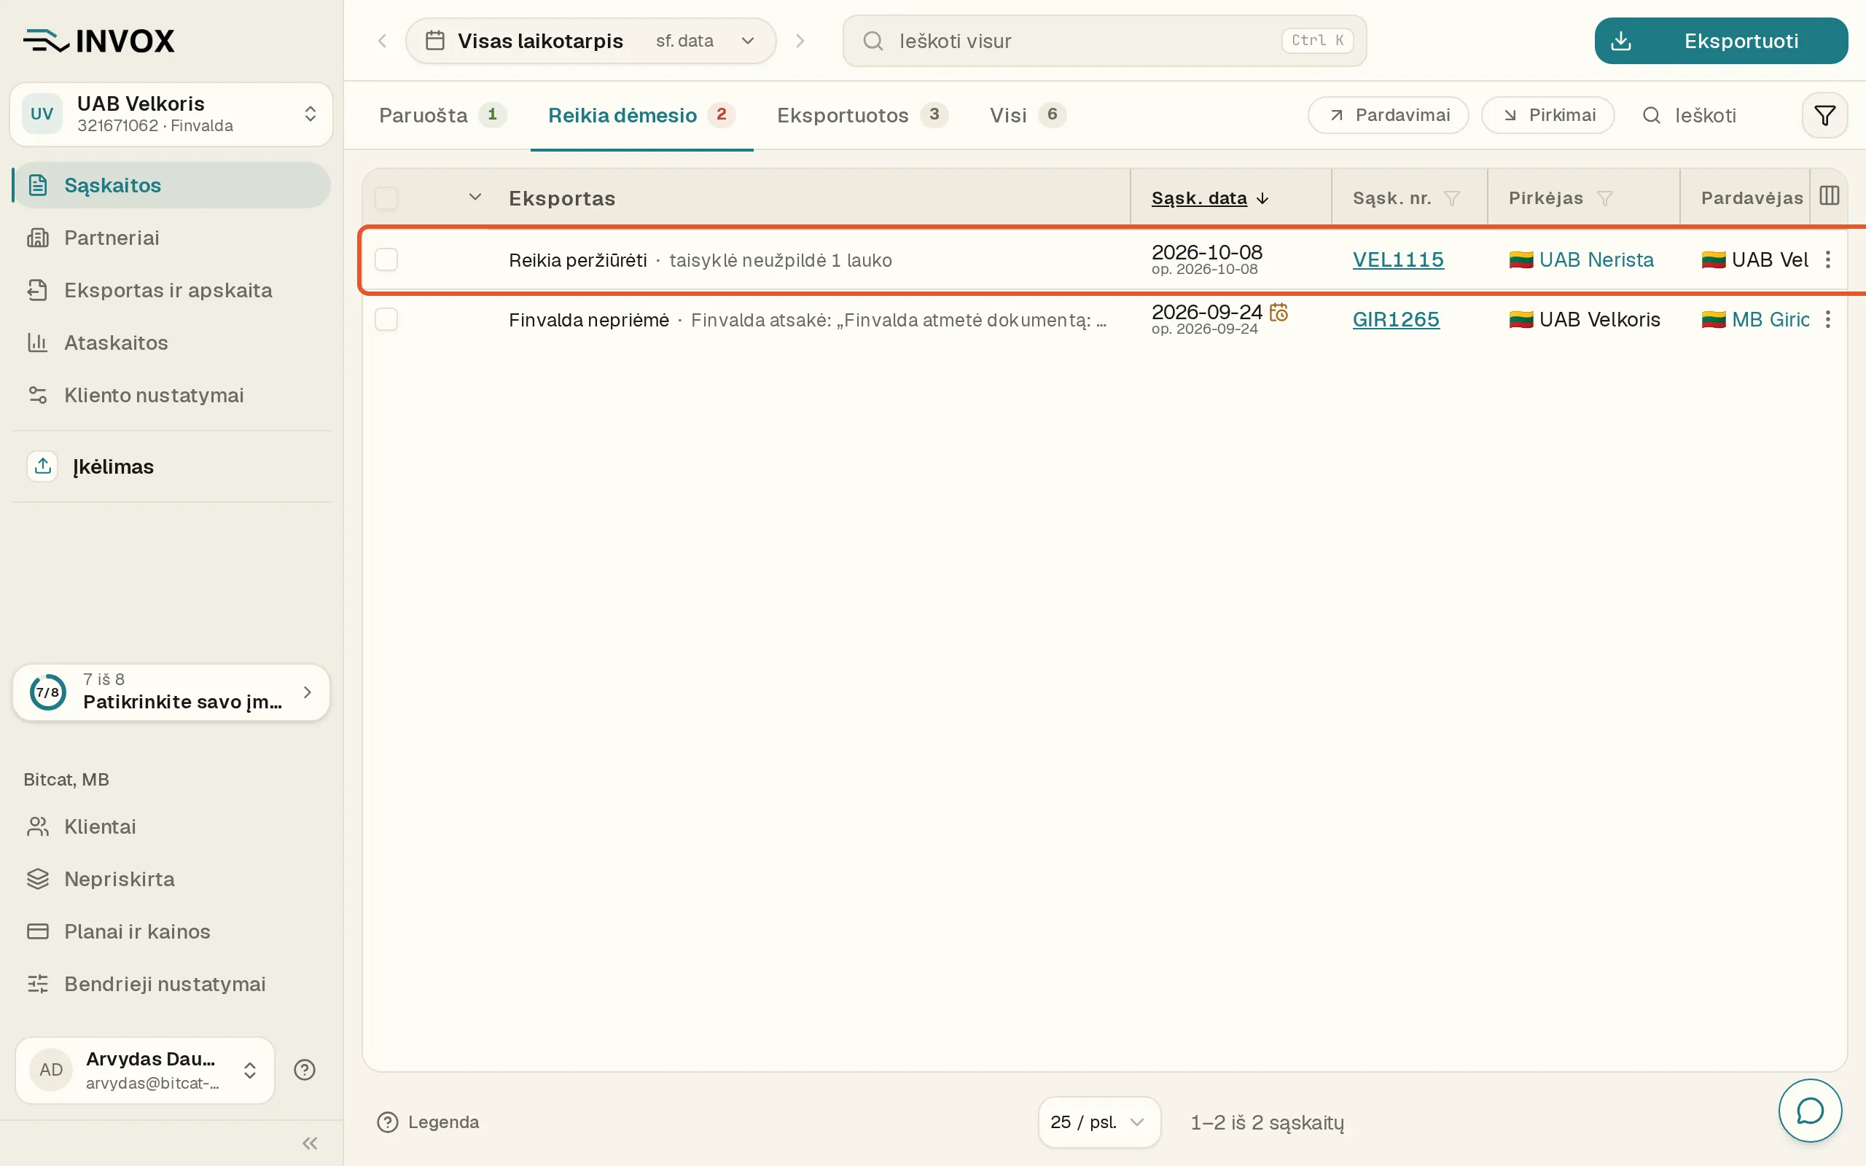Tick checkbox for the Finvalda nepriėmė row
The height and width of the screenshot is (1166, 1866).
(x=386, y=319)
